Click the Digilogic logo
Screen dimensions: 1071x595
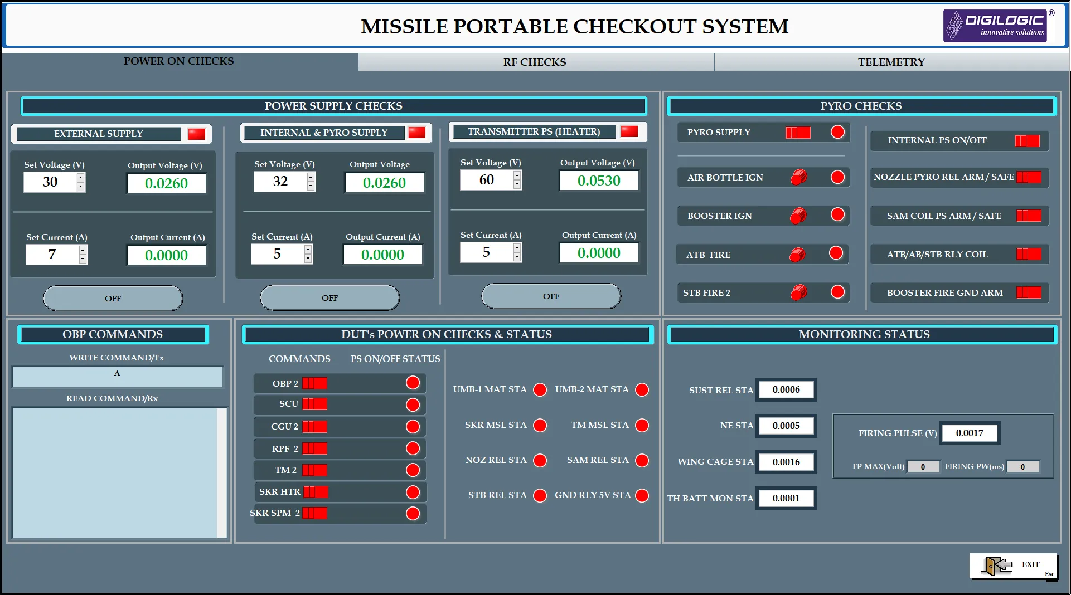tap(995, 26)
